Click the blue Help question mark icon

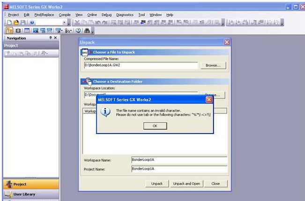point(32,22)
